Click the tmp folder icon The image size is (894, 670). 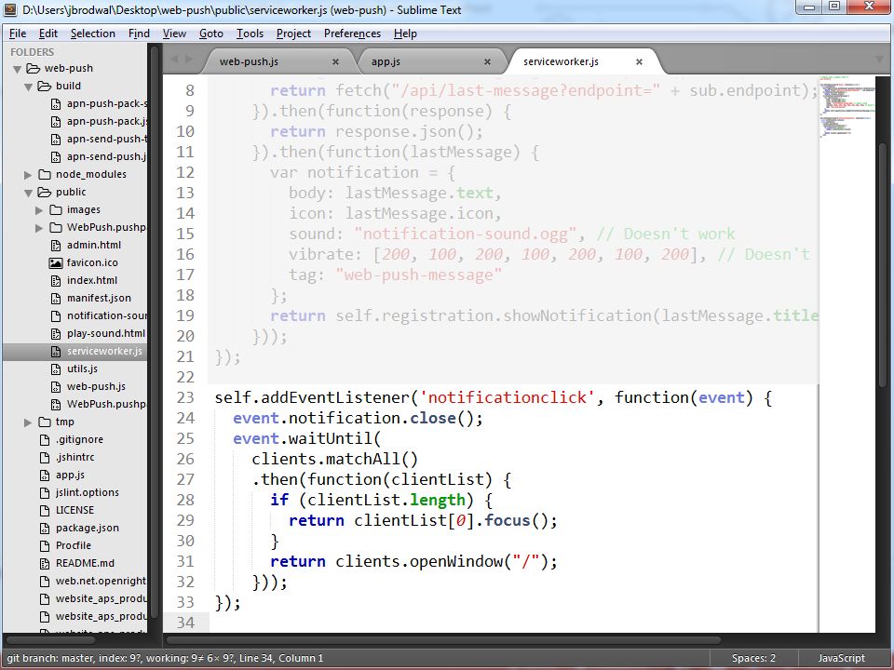point(45,422)
